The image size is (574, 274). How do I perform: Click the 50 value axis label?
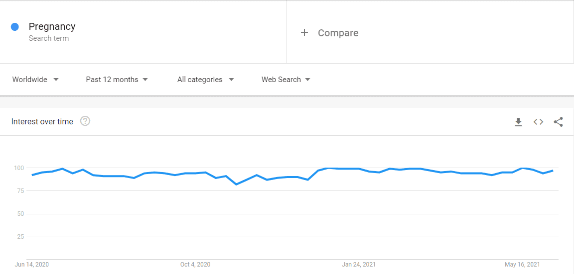click(x=20, y=214)
